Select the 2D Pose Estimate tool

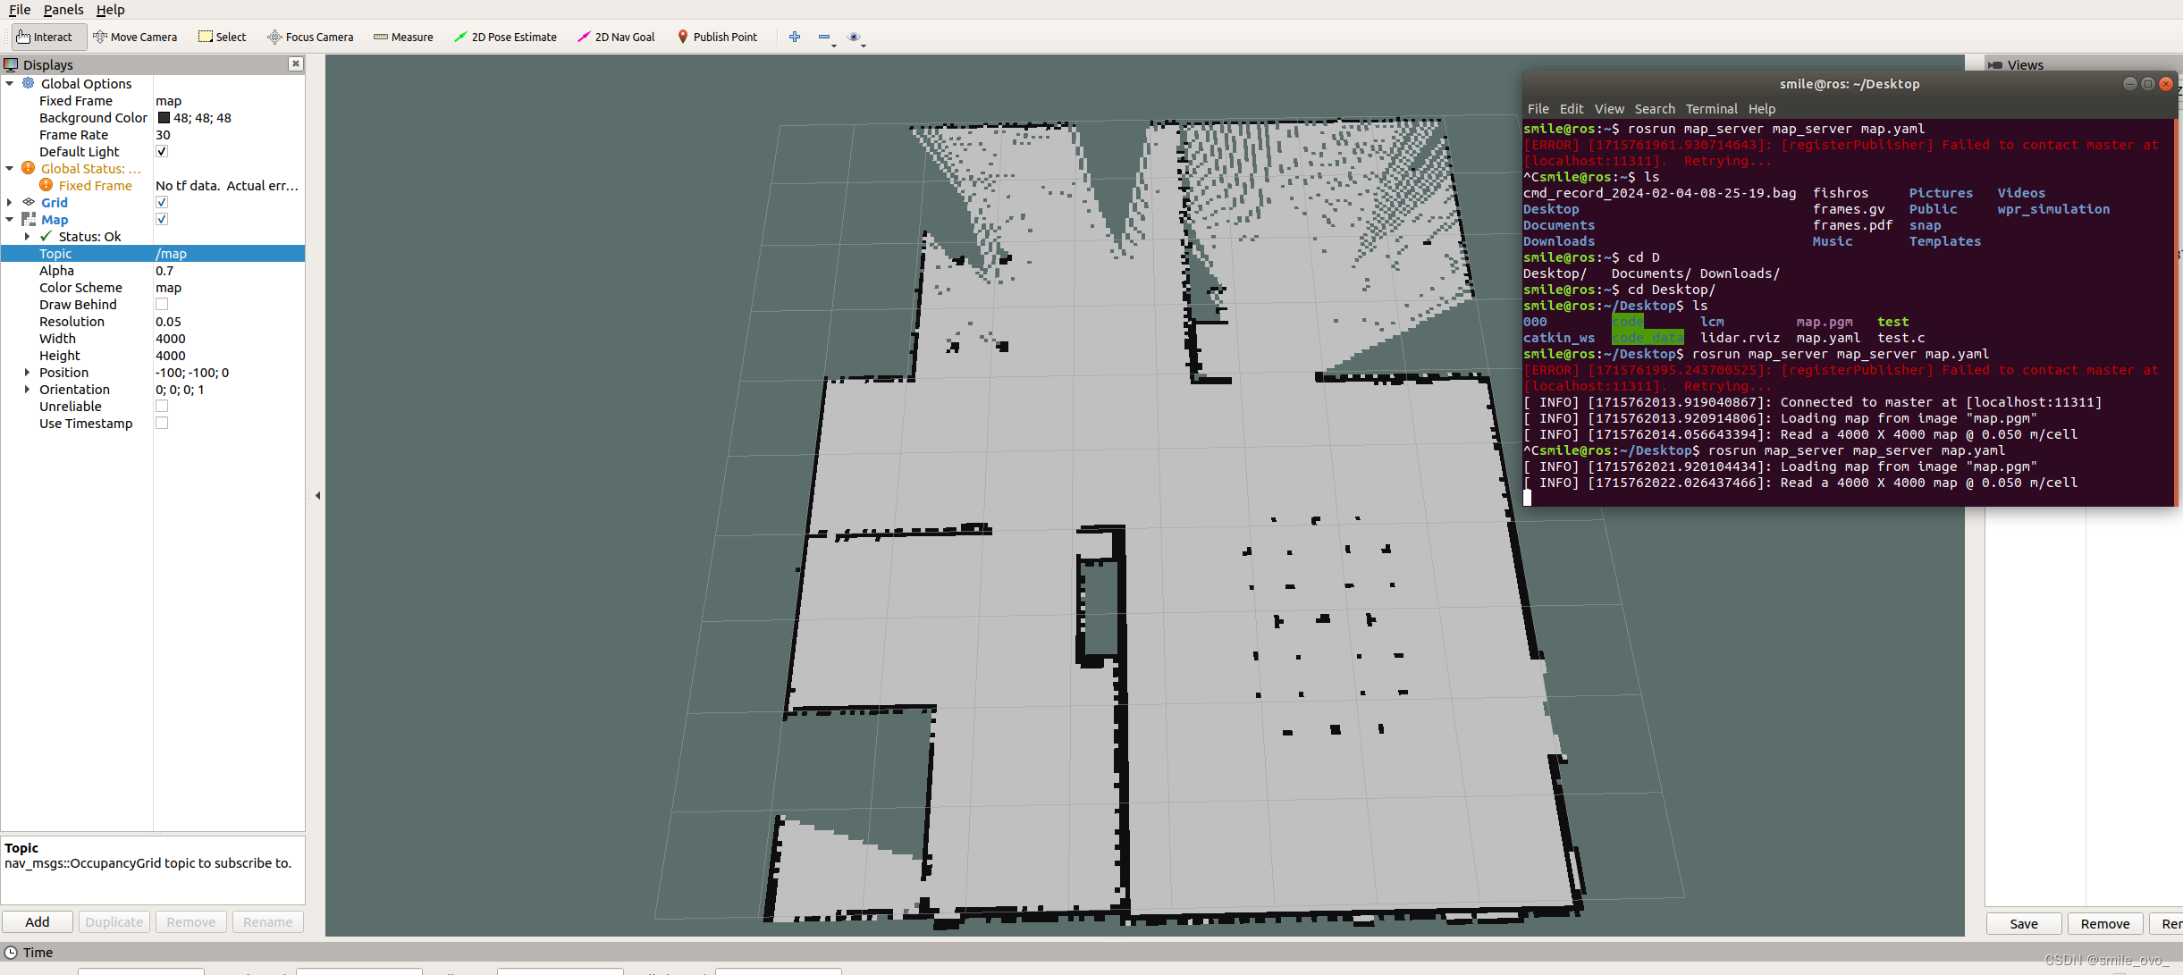point(505,37)
